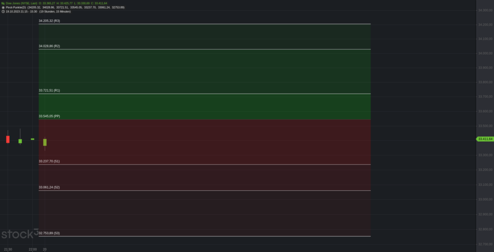Click the 21:30 time axis marker
Screen dimensions: 494x252
click(x=8, y=250)
